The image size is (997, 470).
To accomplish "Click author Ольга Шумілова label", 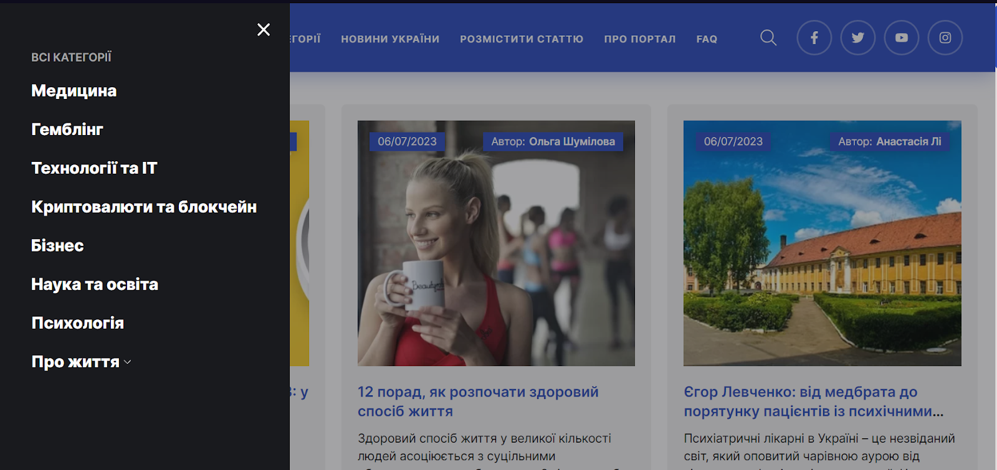I will pyautogui.click(x=553, y=141).
